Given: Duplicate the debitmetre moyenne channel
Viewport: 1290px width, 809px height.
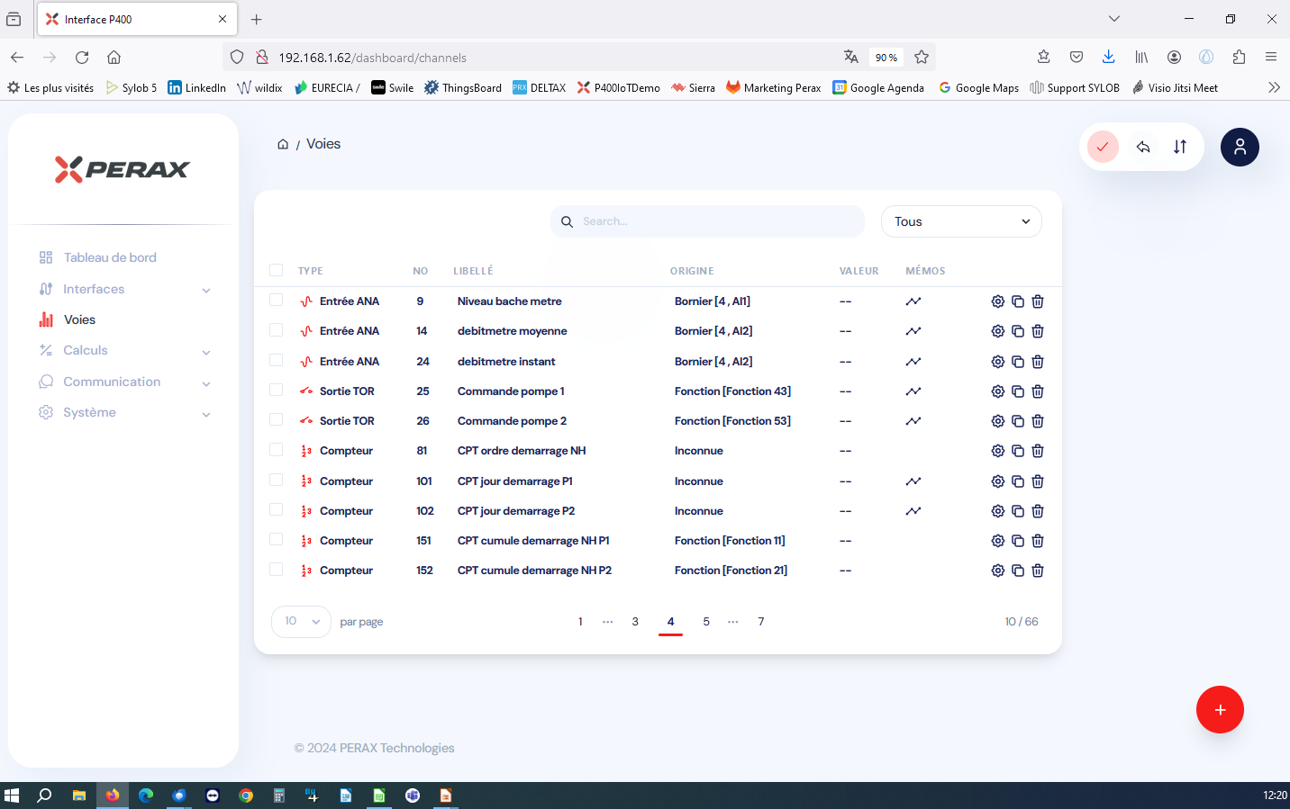Looking at the screenshot, I should tap(1018, 331).
